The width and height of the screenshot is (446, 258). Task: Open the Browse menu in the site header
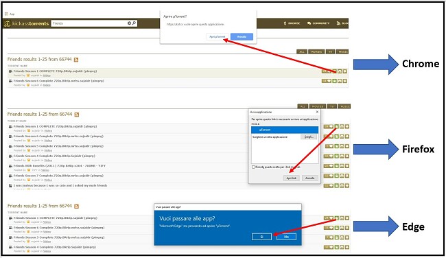coord(292,23)
